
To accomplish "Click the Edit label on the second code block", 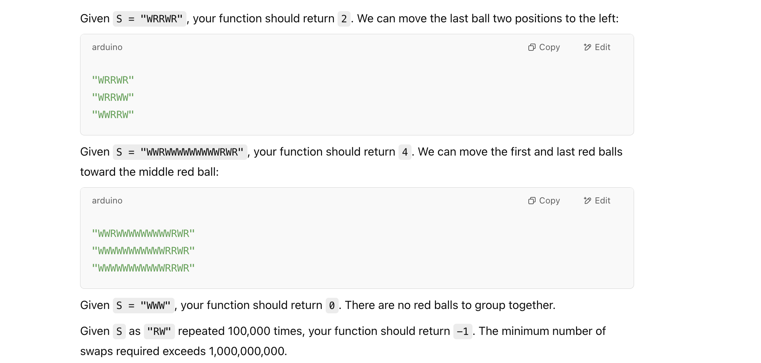I will click(x=603, y=200).
